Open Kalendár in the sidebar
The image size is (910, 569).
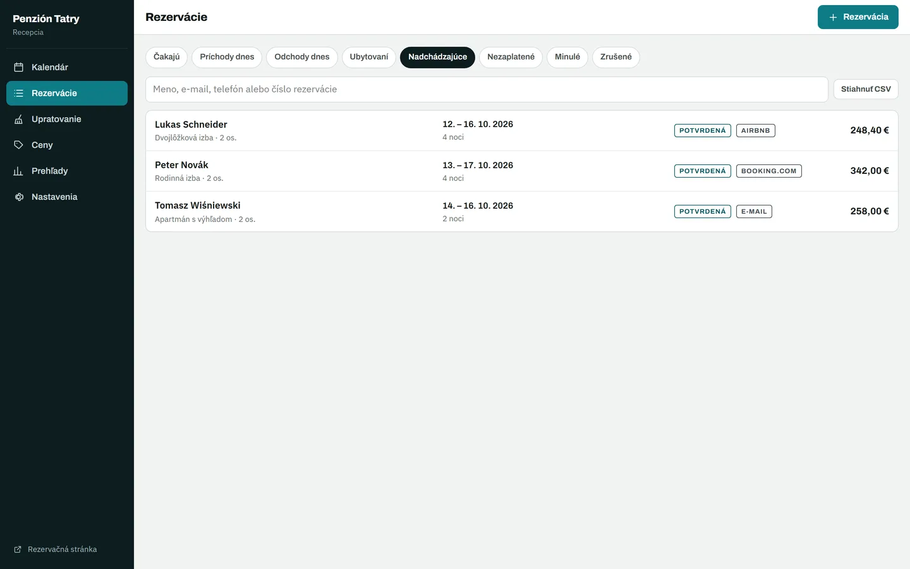click(67, 67)
